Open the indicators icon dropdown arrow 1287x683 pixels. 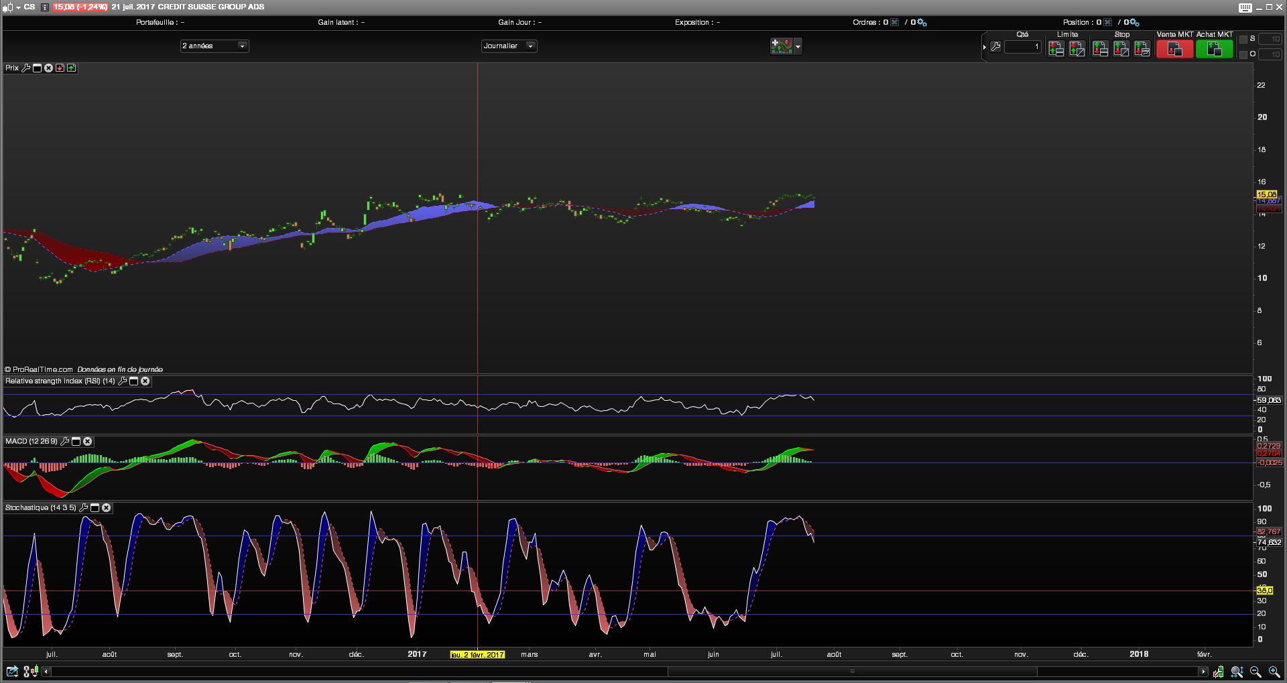798,47
